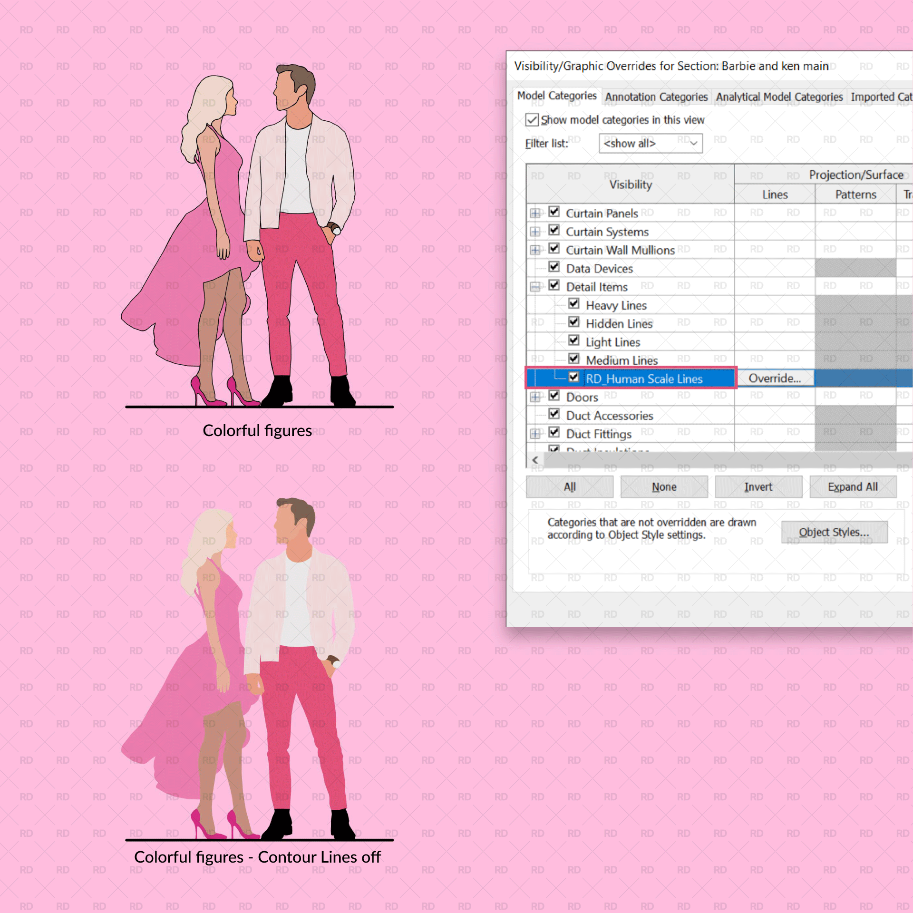Disable Hidden Lines visibility
The width and height of the screenshot is (913, 913).
(574, 322)
